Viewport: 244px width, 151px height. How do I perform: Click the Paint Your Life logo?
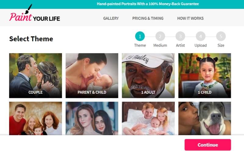pyautogui.click(x=34, y=13)
